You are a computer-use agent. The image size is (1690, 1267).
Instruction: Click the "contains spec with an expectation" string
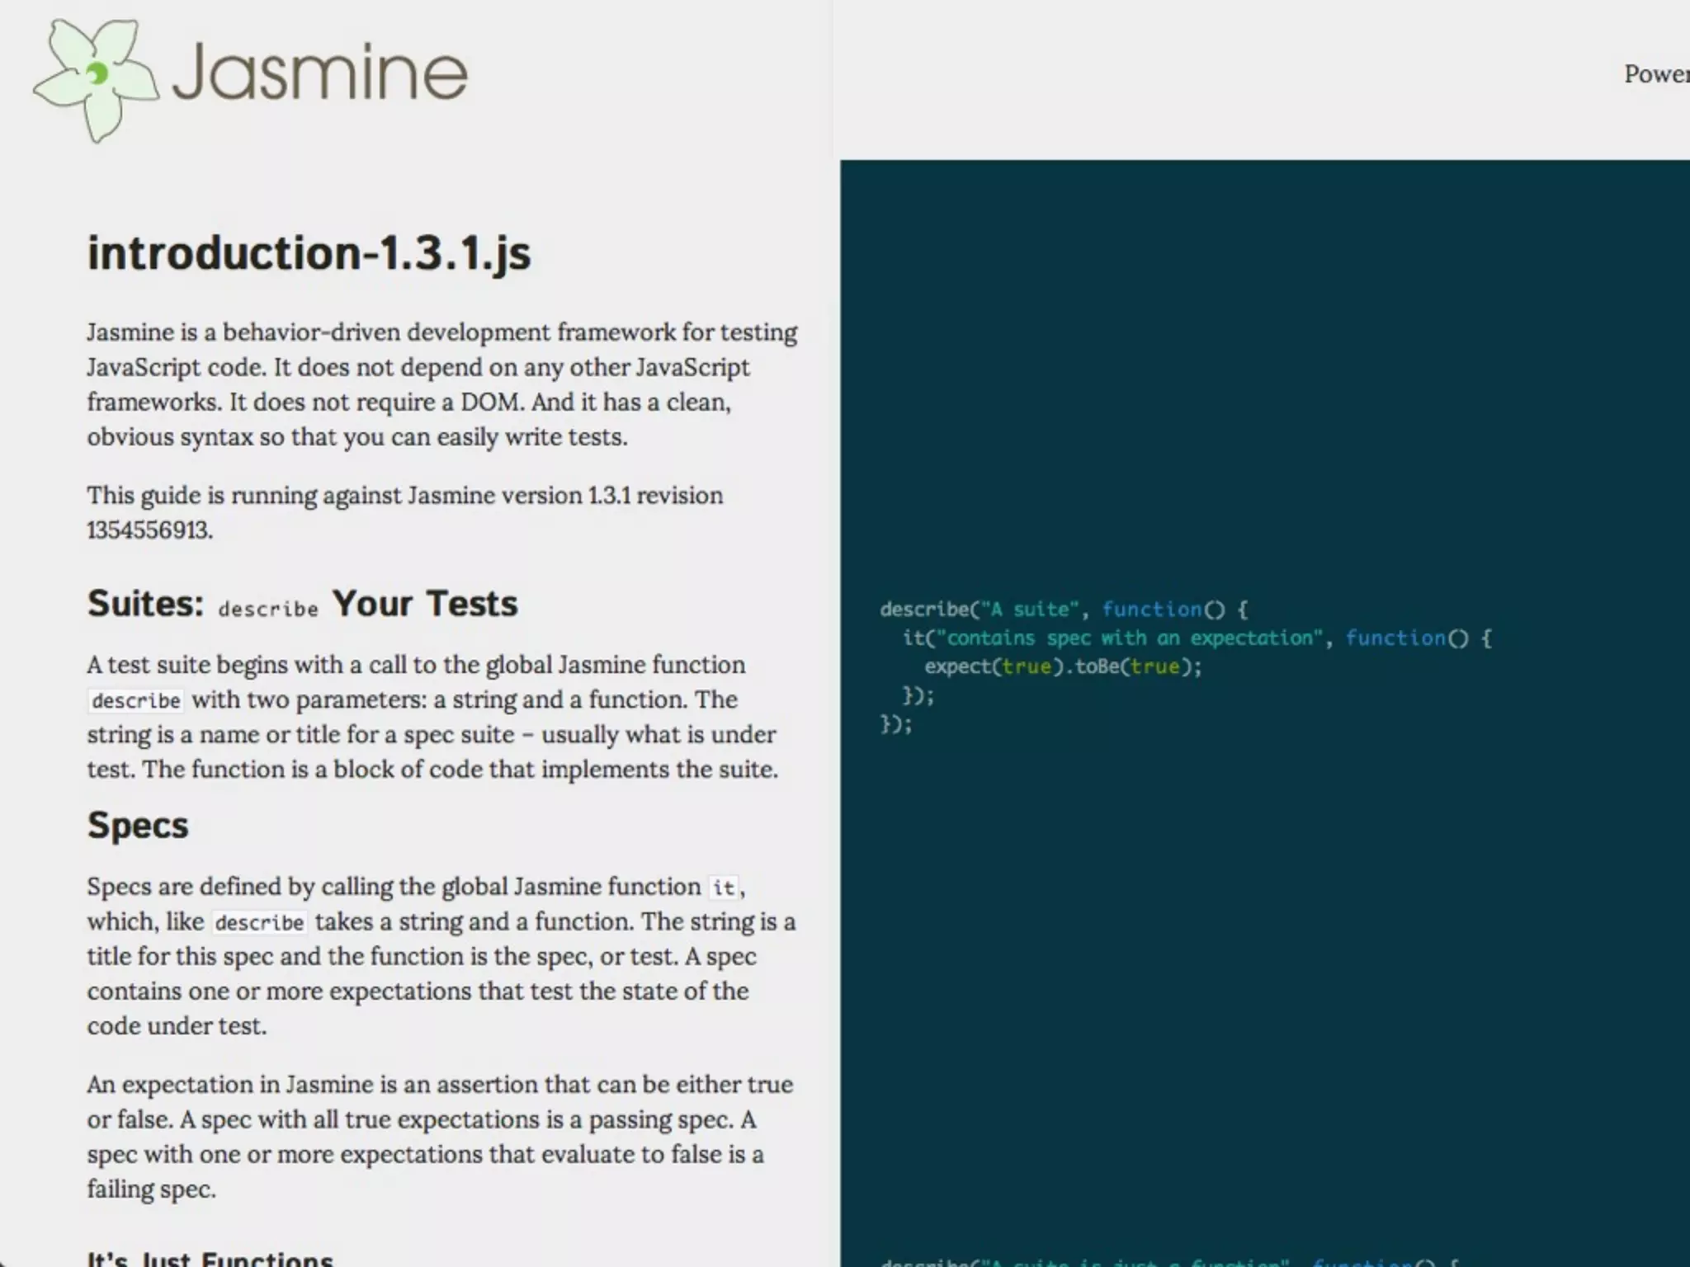(1129, 638)
